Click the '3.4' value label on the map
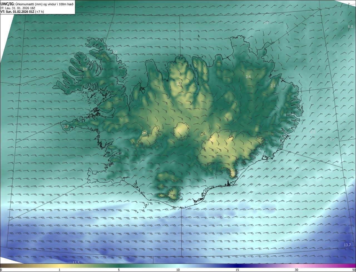 (x=248, y=76)
